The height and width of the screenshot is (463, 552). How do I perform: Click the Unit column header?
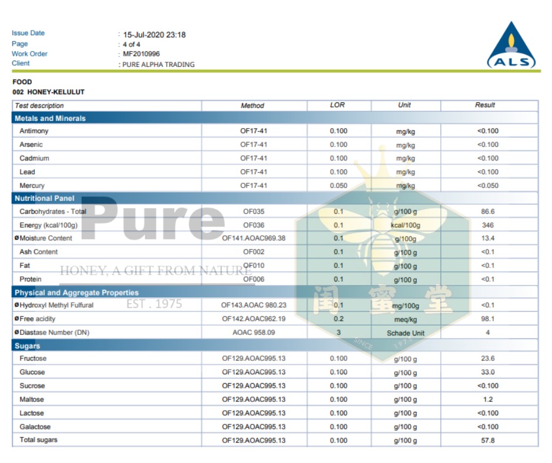pyautogui.click(x=404, y=105)
